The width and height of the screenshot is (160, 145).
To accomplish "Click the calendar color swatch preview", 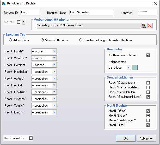I will [x=135, y=68].
